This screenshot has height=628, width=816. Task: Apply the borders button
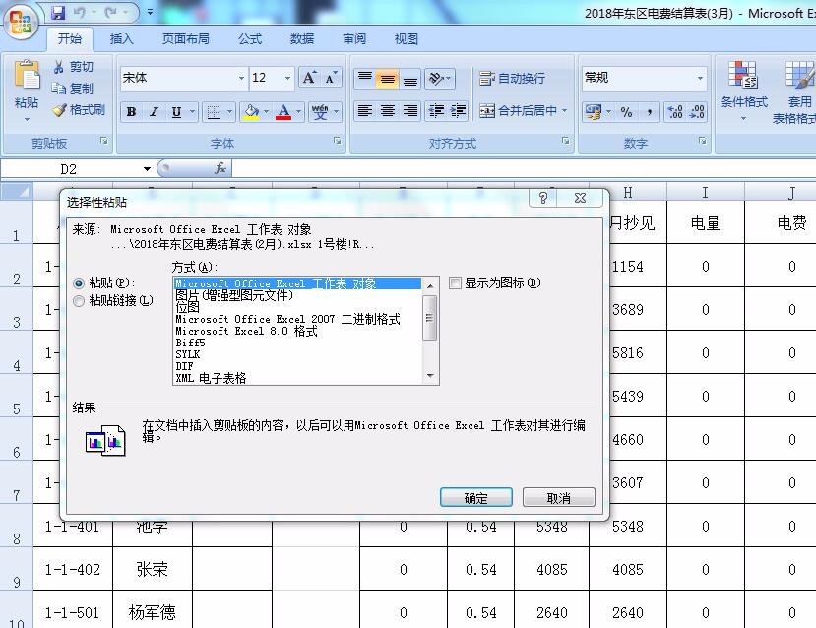(214, 112)
